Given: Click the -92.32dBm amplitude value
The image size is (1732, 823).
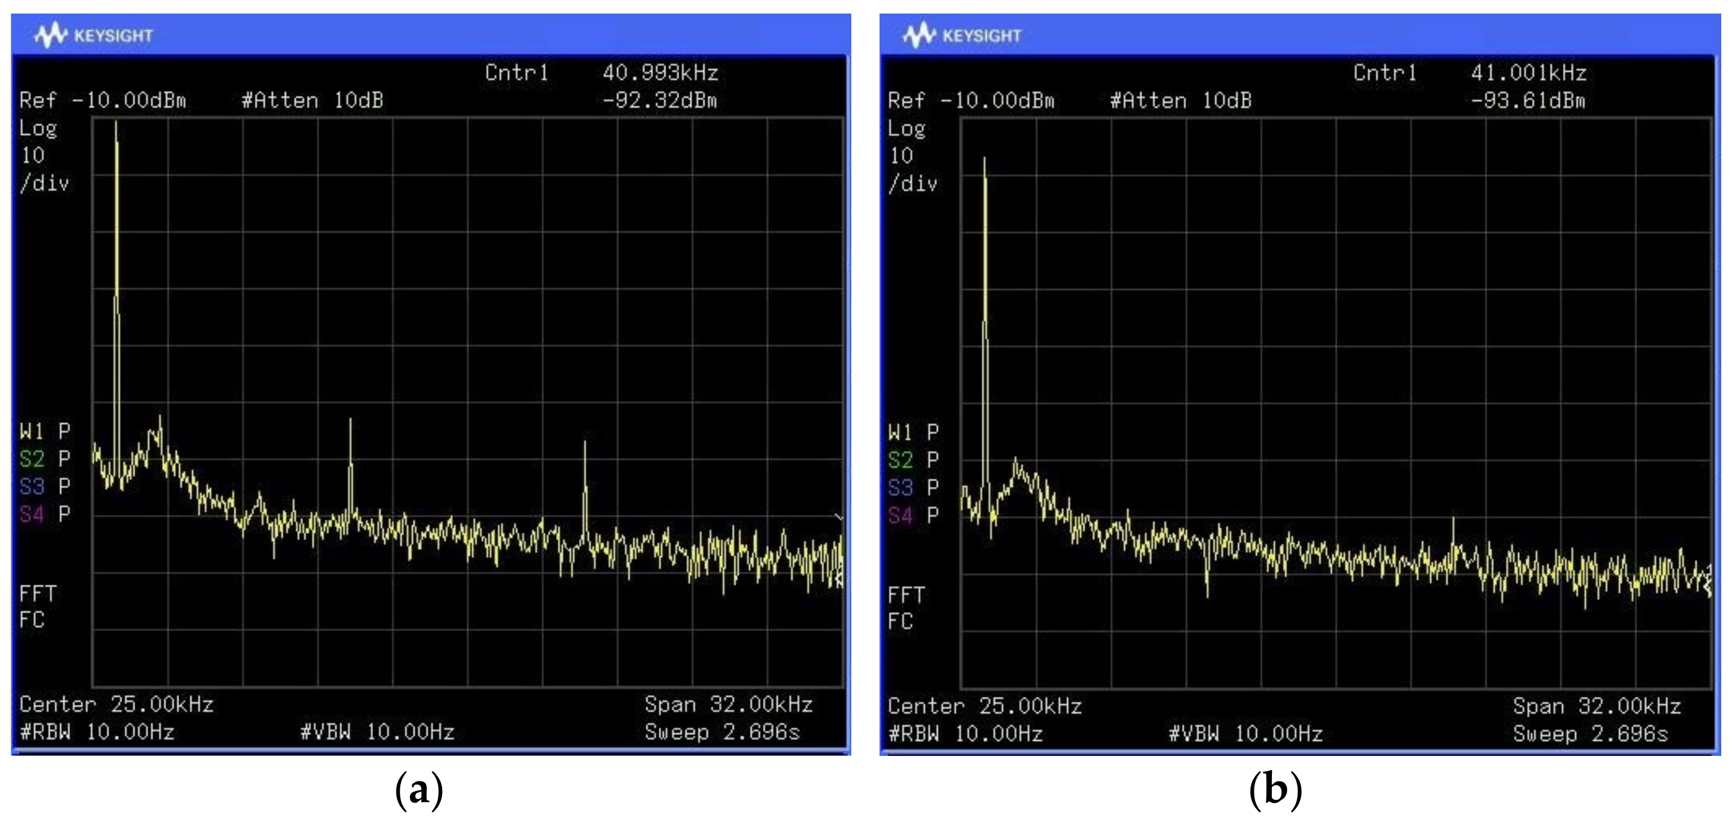Looking at the screenshot, I should 659,101.
